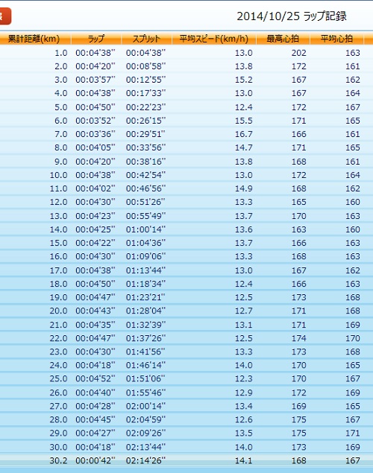Select the 30.2 km distance cell
Image resolution: width=373 pixels, height=473 pixels.
pos(58,460)
